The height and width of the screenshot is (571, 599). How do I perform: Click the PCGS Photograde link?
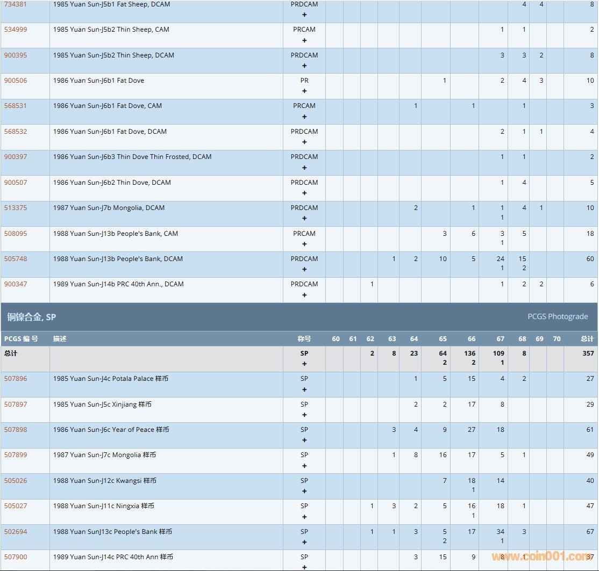[558, 317]
